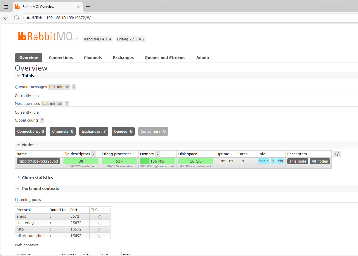Open help for File descriptors column
This screenshot has width=358, height=256.
tap(94, 154)
